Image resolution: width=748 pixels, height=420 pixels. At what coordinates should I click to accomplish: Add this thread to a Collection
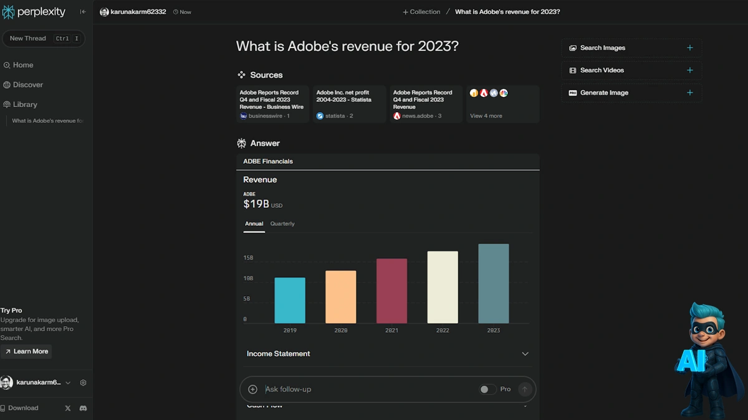pos(421,12)
